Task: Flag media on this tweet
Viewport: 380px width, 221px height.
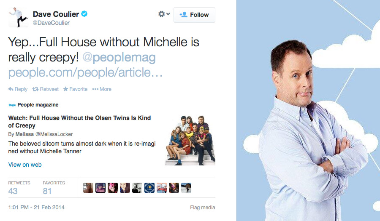Action: pos(203,208)
